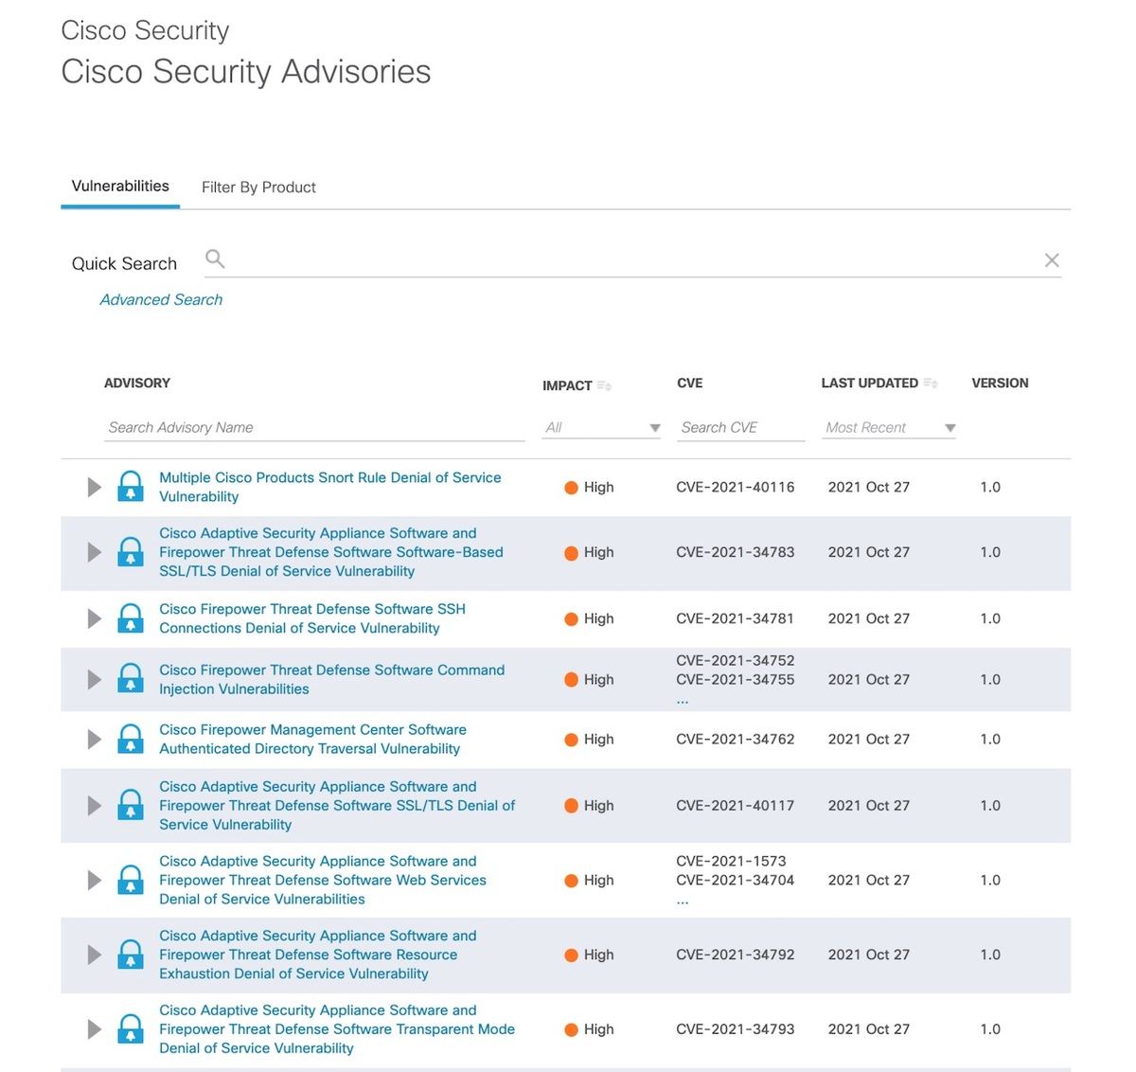This screenshot has width=1136, height=1072.
Task: Click the CVE-2021-34793 cell
Action: (736, 1029)
